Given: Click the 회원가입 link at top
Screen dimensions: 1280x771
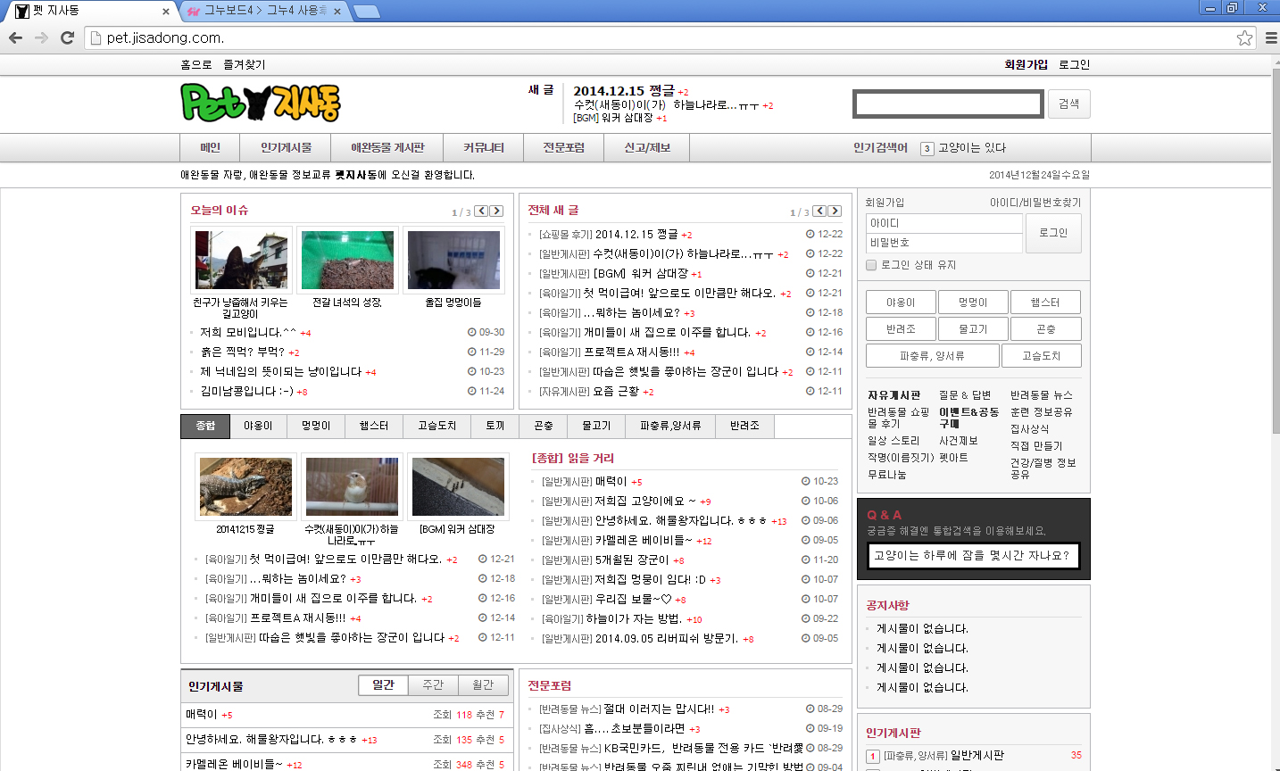Looking at the screenshot, I should (1026, 64).
